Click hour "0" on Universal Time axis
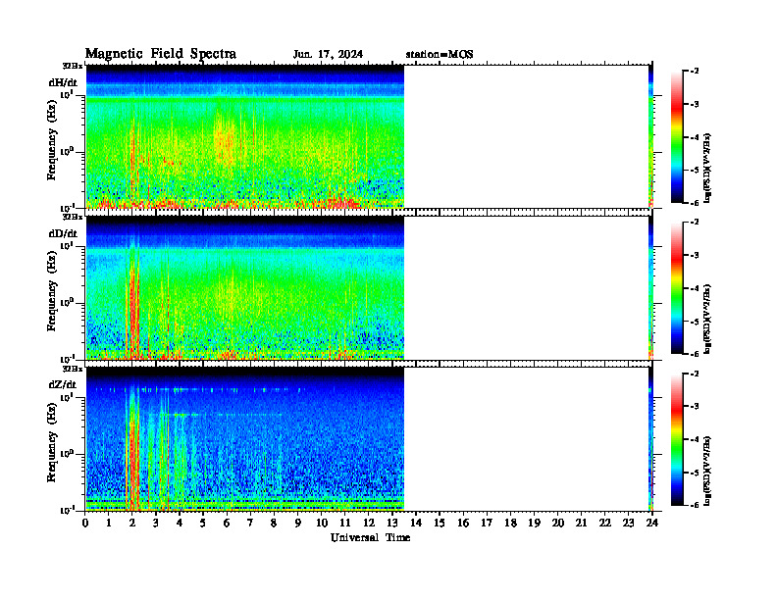777x600 pixels. pos(85,523)
